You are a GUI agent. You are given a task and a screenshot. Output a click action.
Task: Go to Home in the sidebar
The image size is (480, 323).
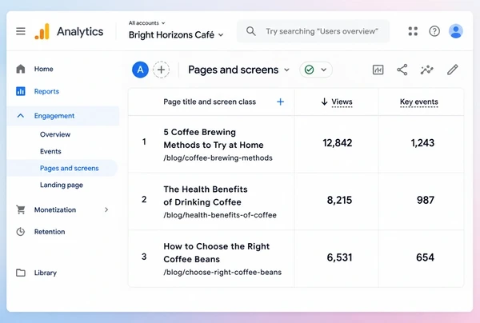tap(44, 69)
